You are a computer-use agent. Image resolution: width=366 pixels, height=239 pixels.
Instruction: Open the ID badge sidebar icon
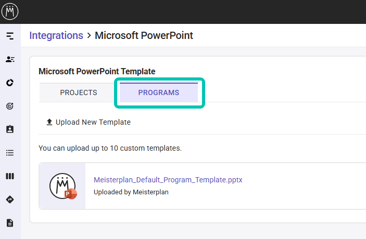10,129
